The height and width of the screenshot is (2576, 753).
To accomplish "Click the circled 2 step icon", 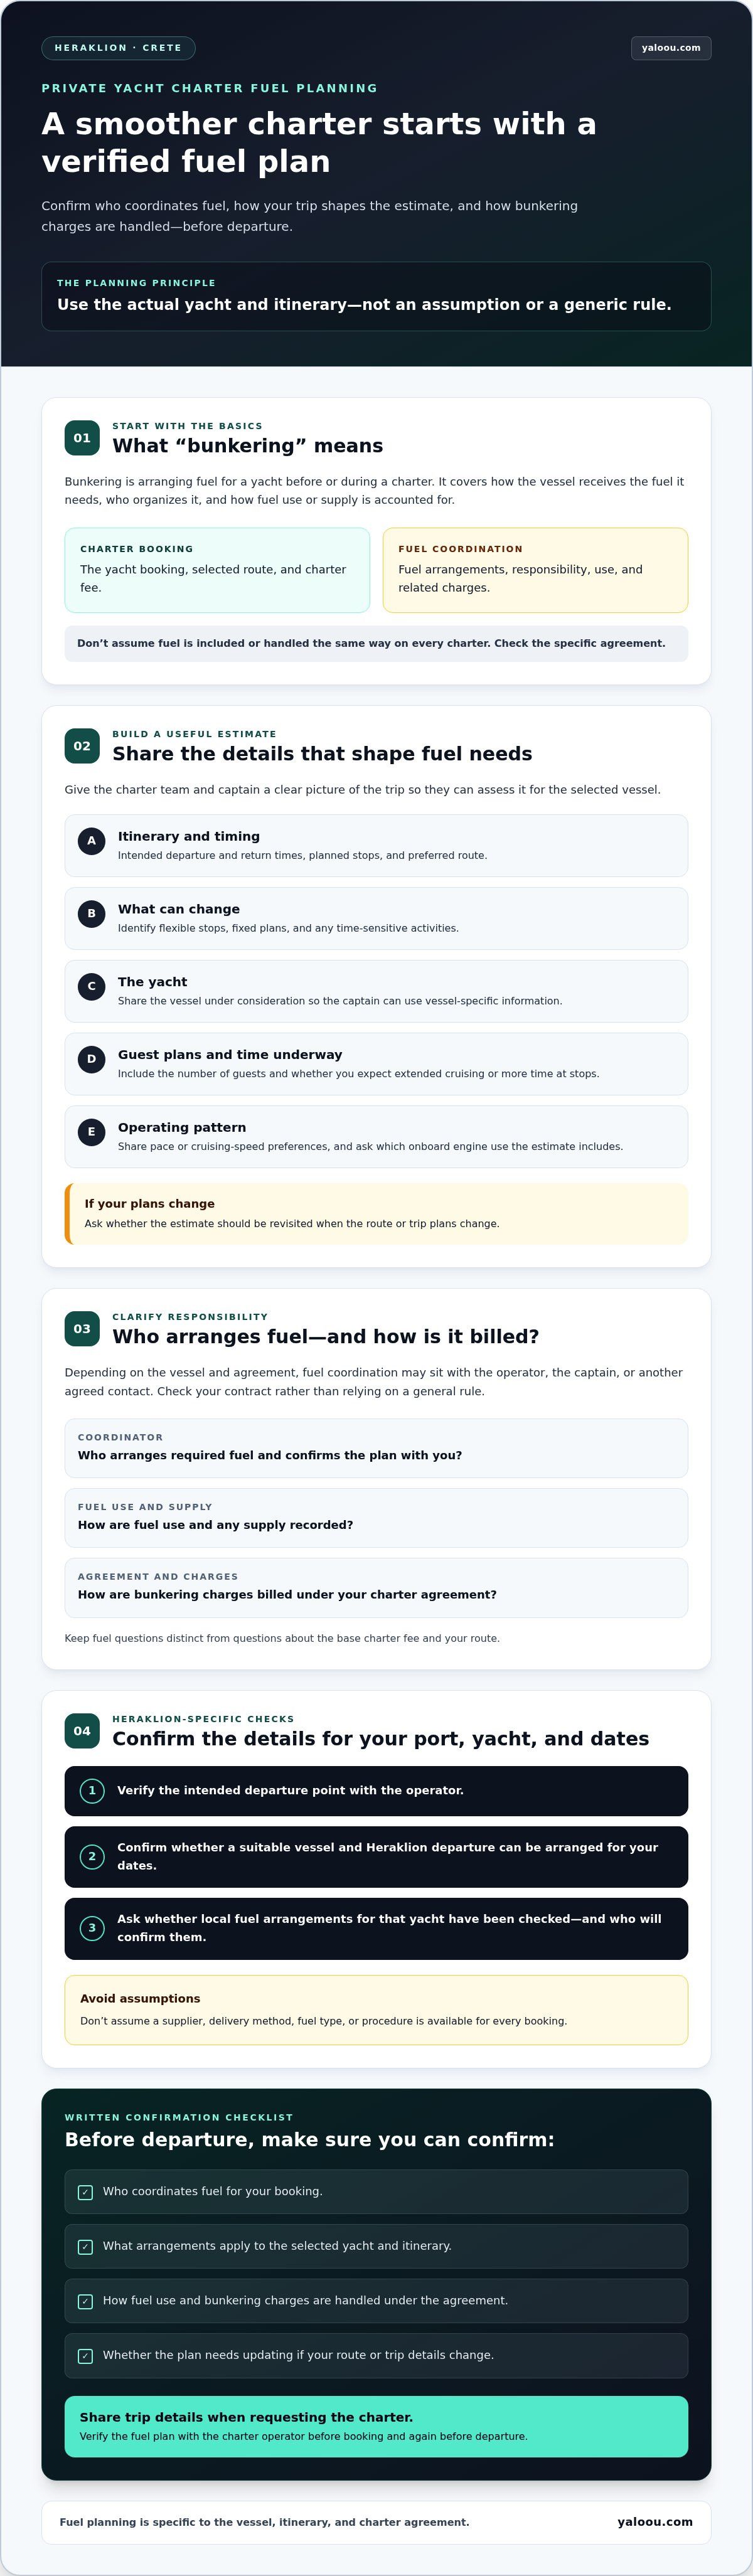I will click(x=92, y=1857).
